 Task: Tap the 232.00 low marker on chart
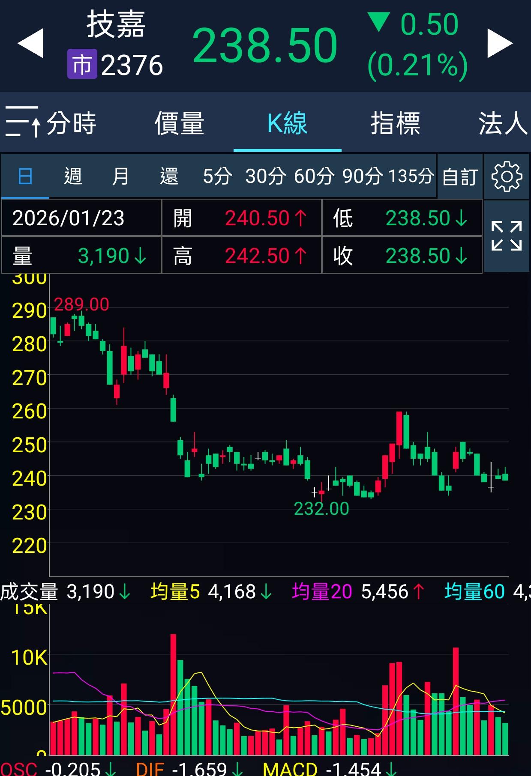(x=321, y=509)
